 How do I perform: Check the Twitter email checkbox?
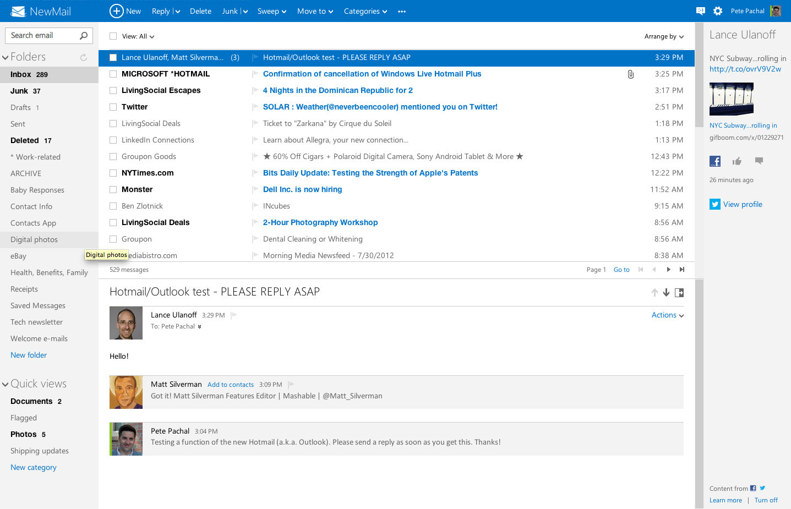coord(113,107)
